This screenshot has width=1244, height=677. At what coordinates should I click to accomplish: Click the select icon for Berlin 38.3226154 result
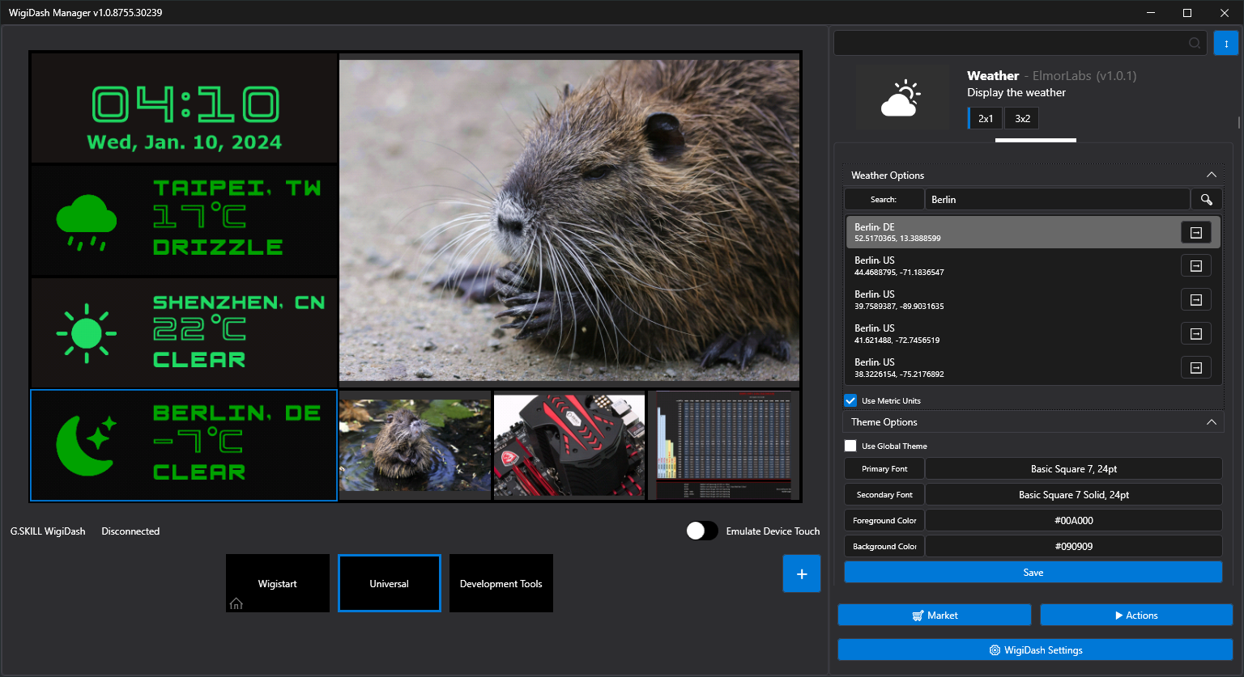coord(1195,368)
